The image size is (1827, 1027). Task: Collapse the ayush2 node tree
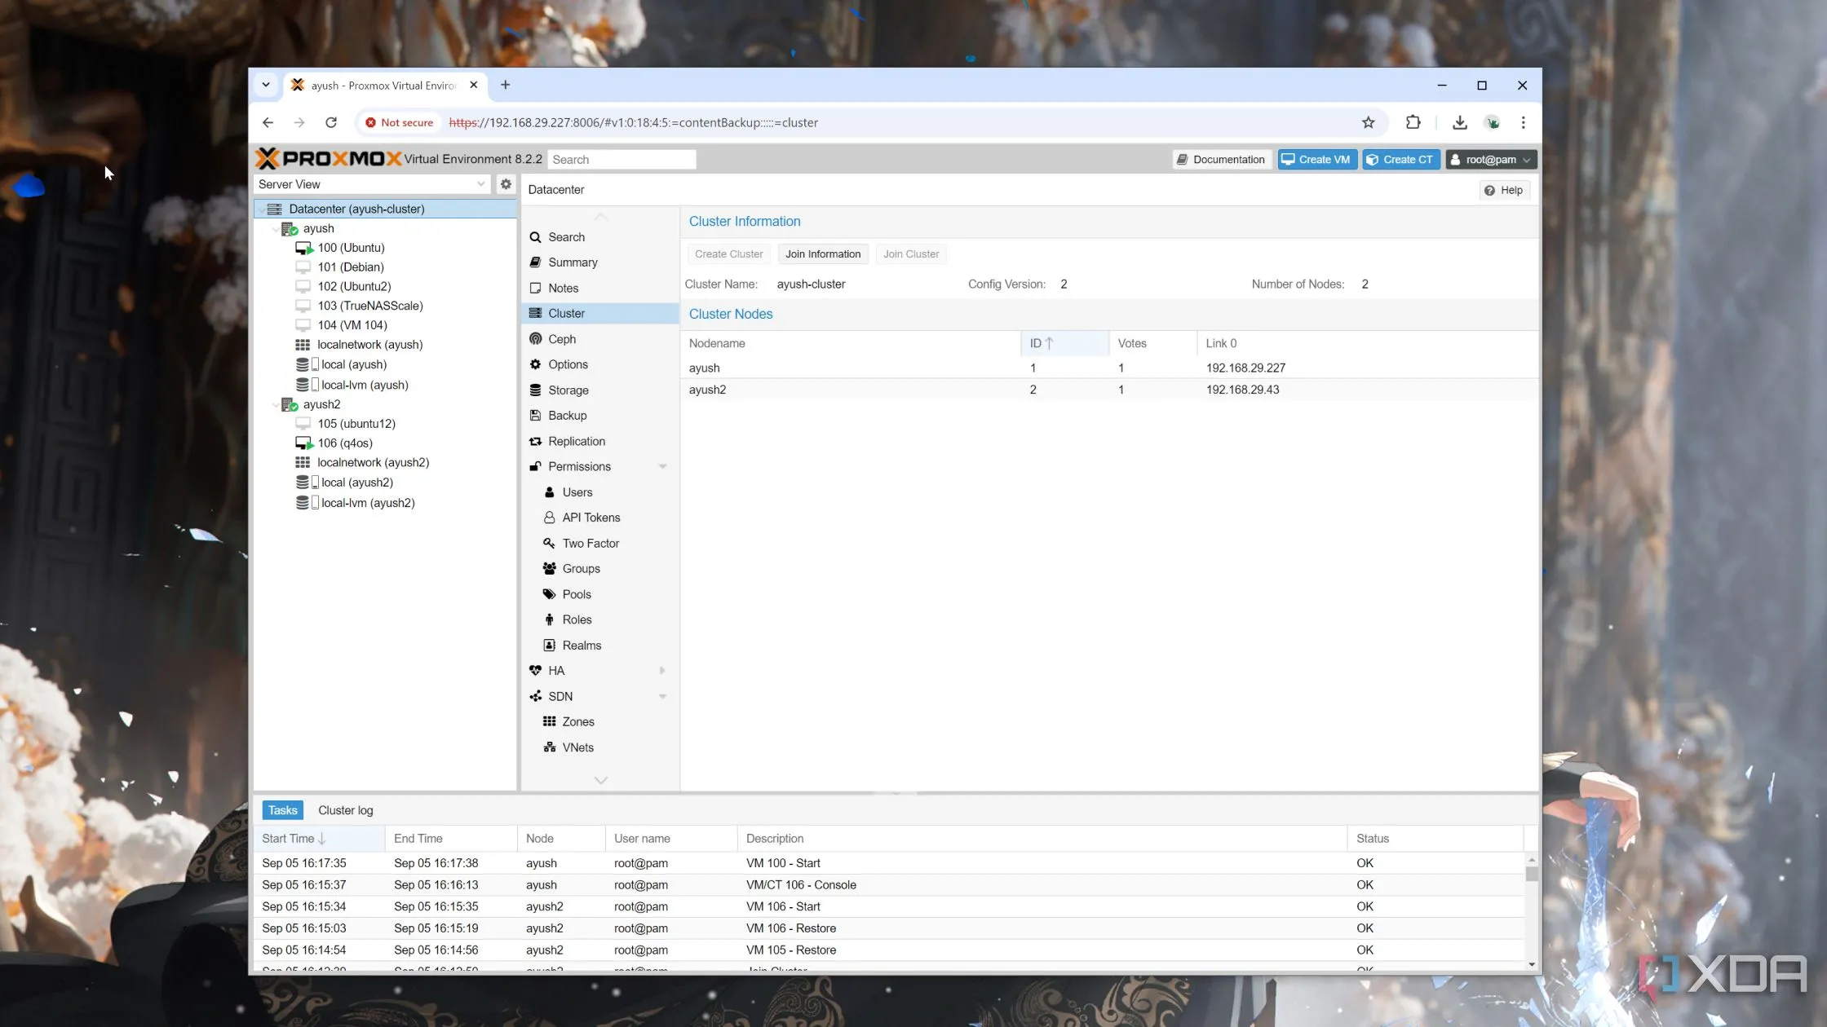pyautogui.click(x=276, y=405)
